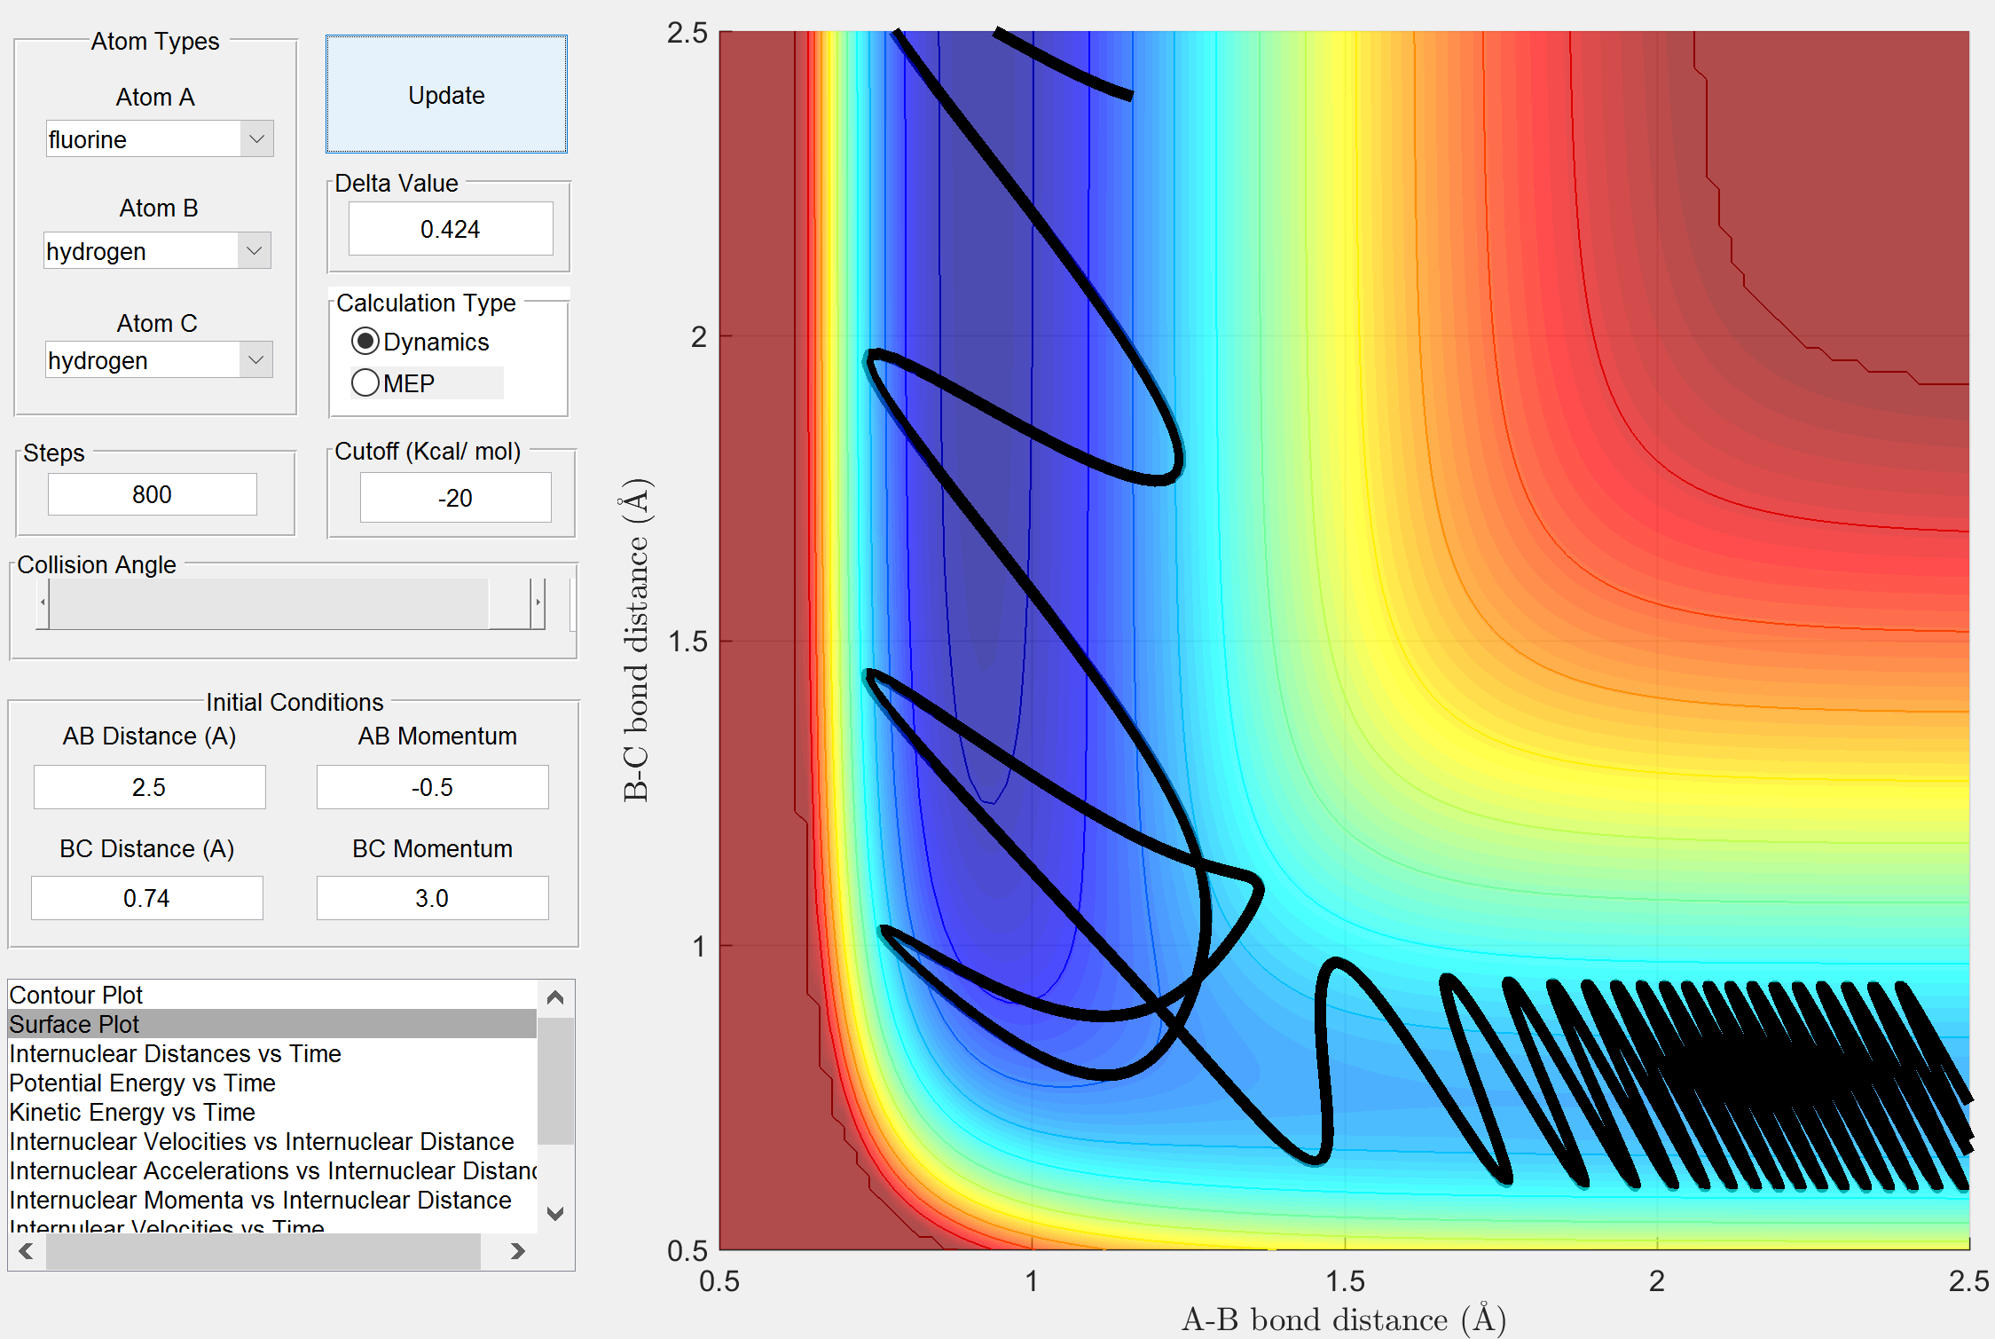Click the Cutoff energy input field

[454, 498]
